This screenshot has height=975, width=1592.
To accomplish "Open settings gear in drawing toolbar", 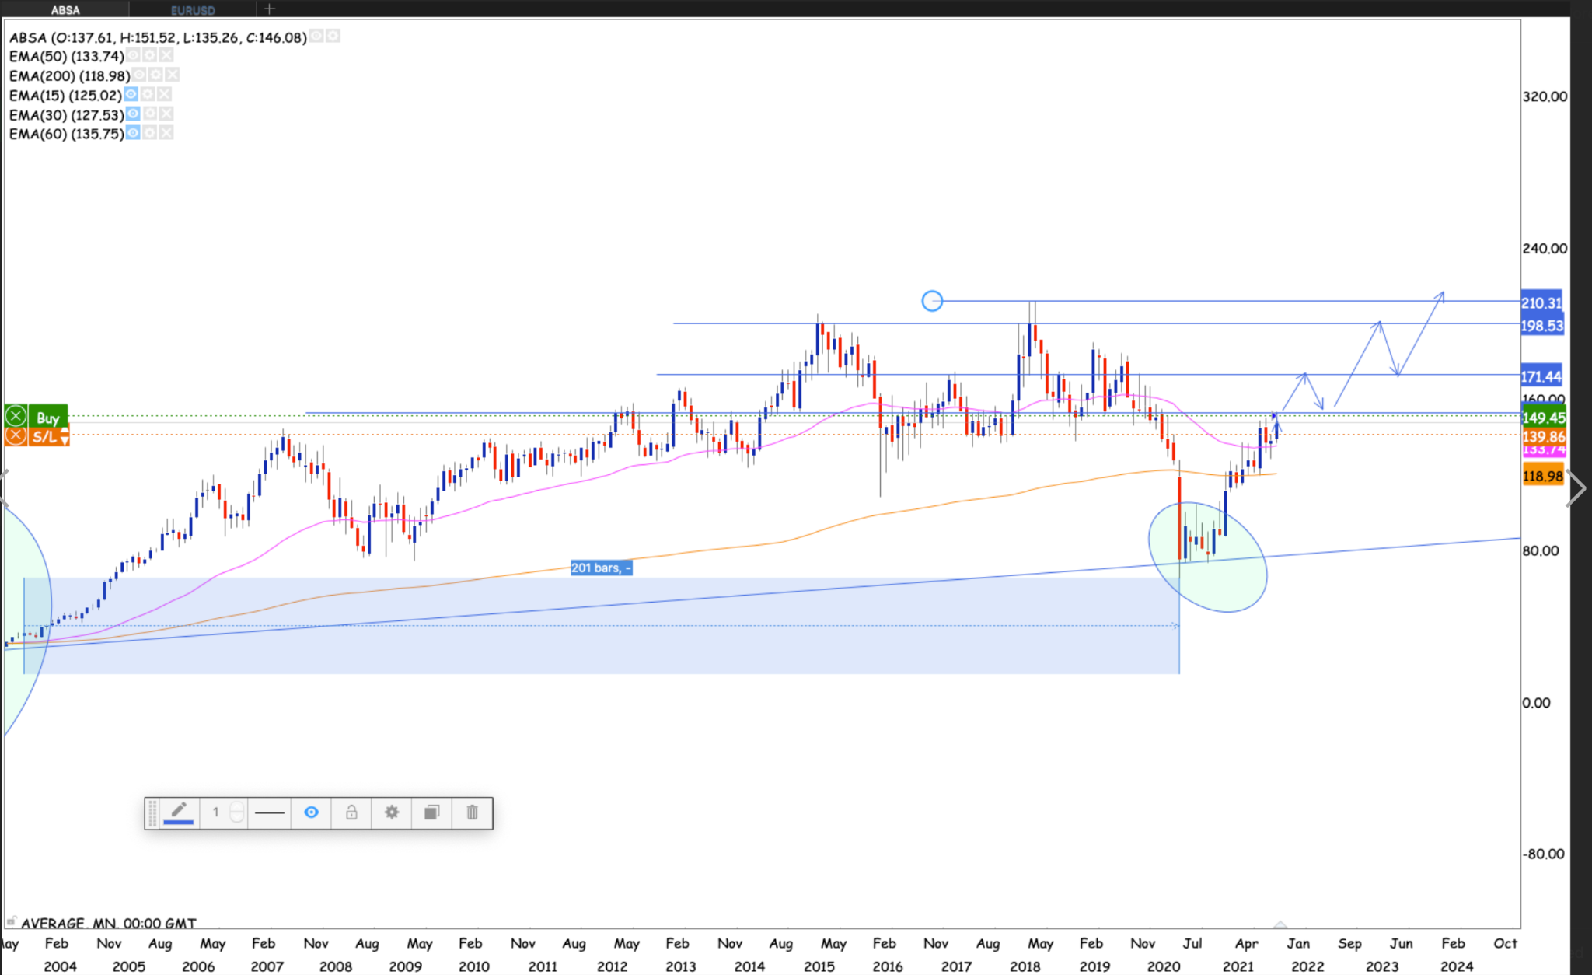I will [392, 812].
